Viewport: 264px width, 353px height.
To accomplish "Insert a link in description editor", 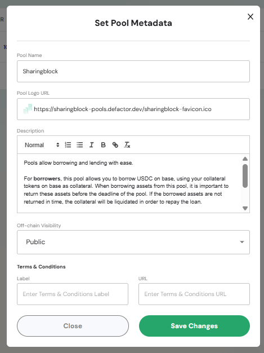I will pyautogui.click(x=115, y=145).
